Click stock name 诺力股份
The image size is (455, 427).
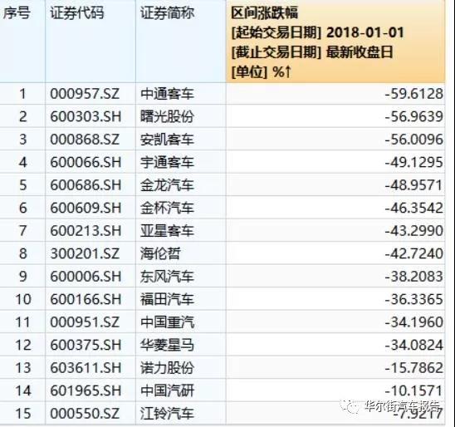pos(167,368)
